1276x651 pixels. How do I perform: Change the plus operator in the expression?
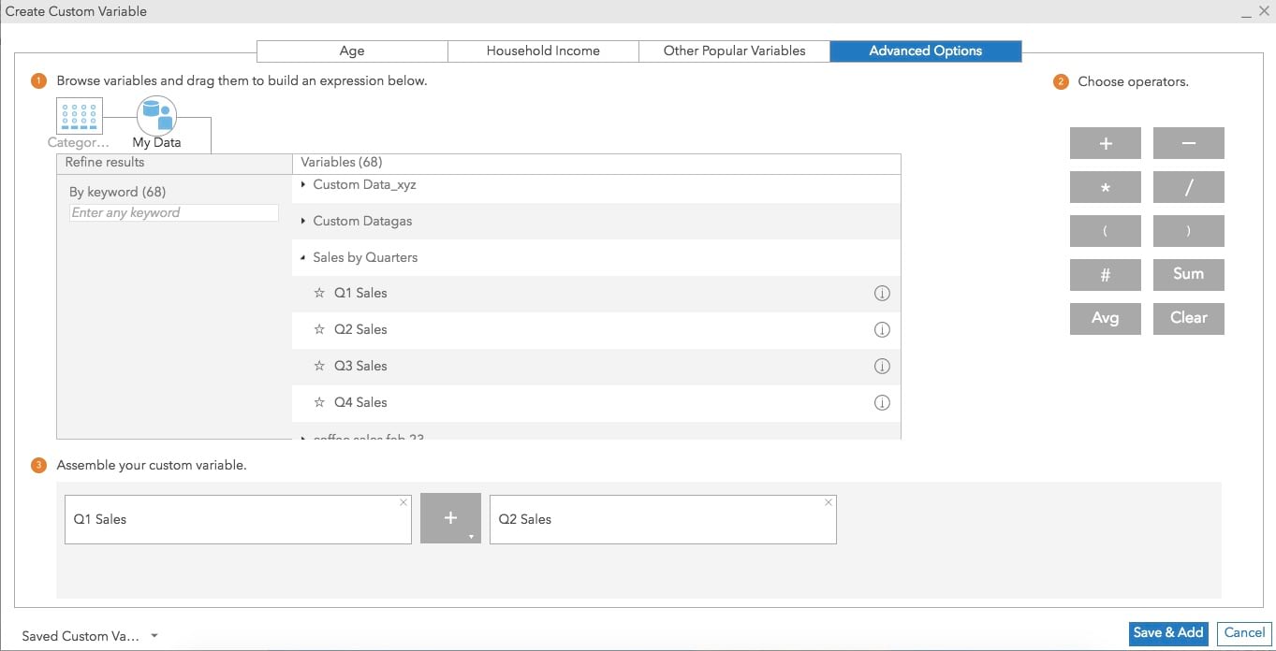(x=450, y=518)
